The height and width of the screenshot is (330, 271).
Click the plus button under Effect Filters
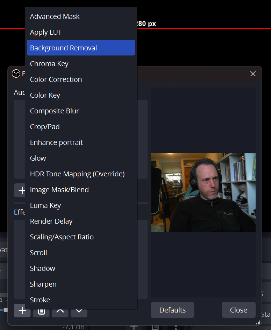pos(22,310)
